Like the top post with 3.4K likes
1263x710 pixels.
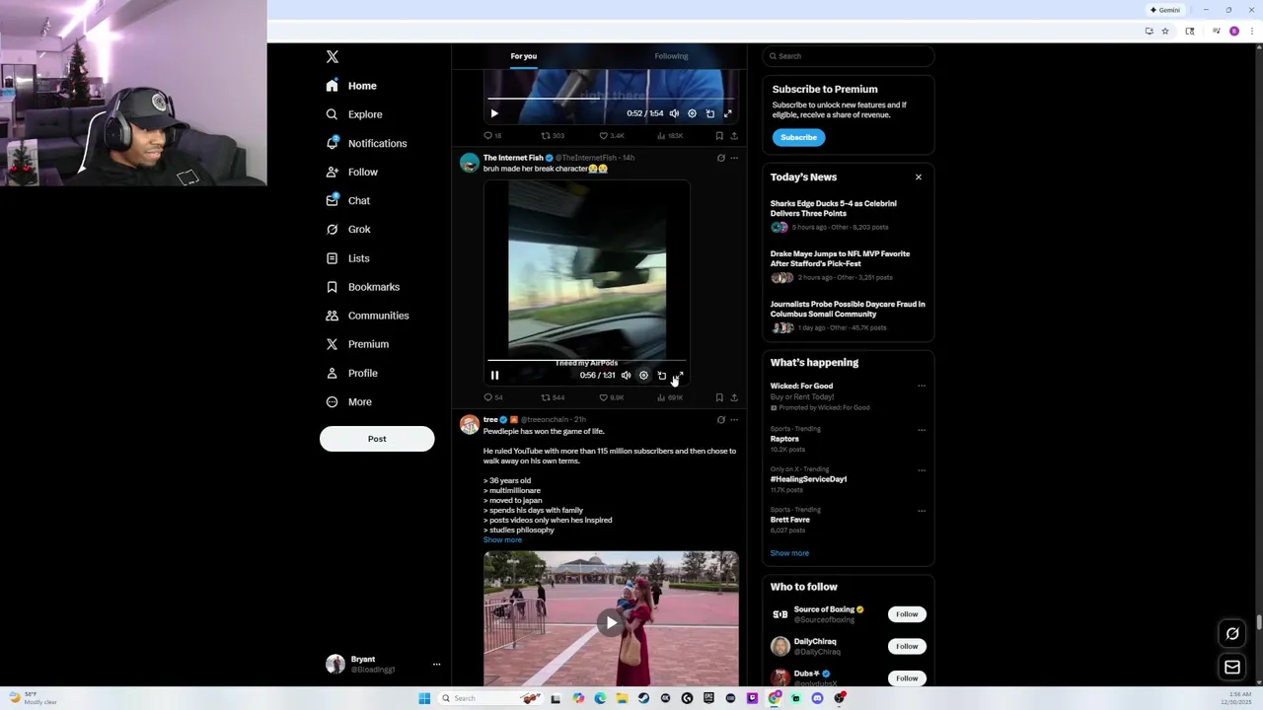(x=612, y=136)
